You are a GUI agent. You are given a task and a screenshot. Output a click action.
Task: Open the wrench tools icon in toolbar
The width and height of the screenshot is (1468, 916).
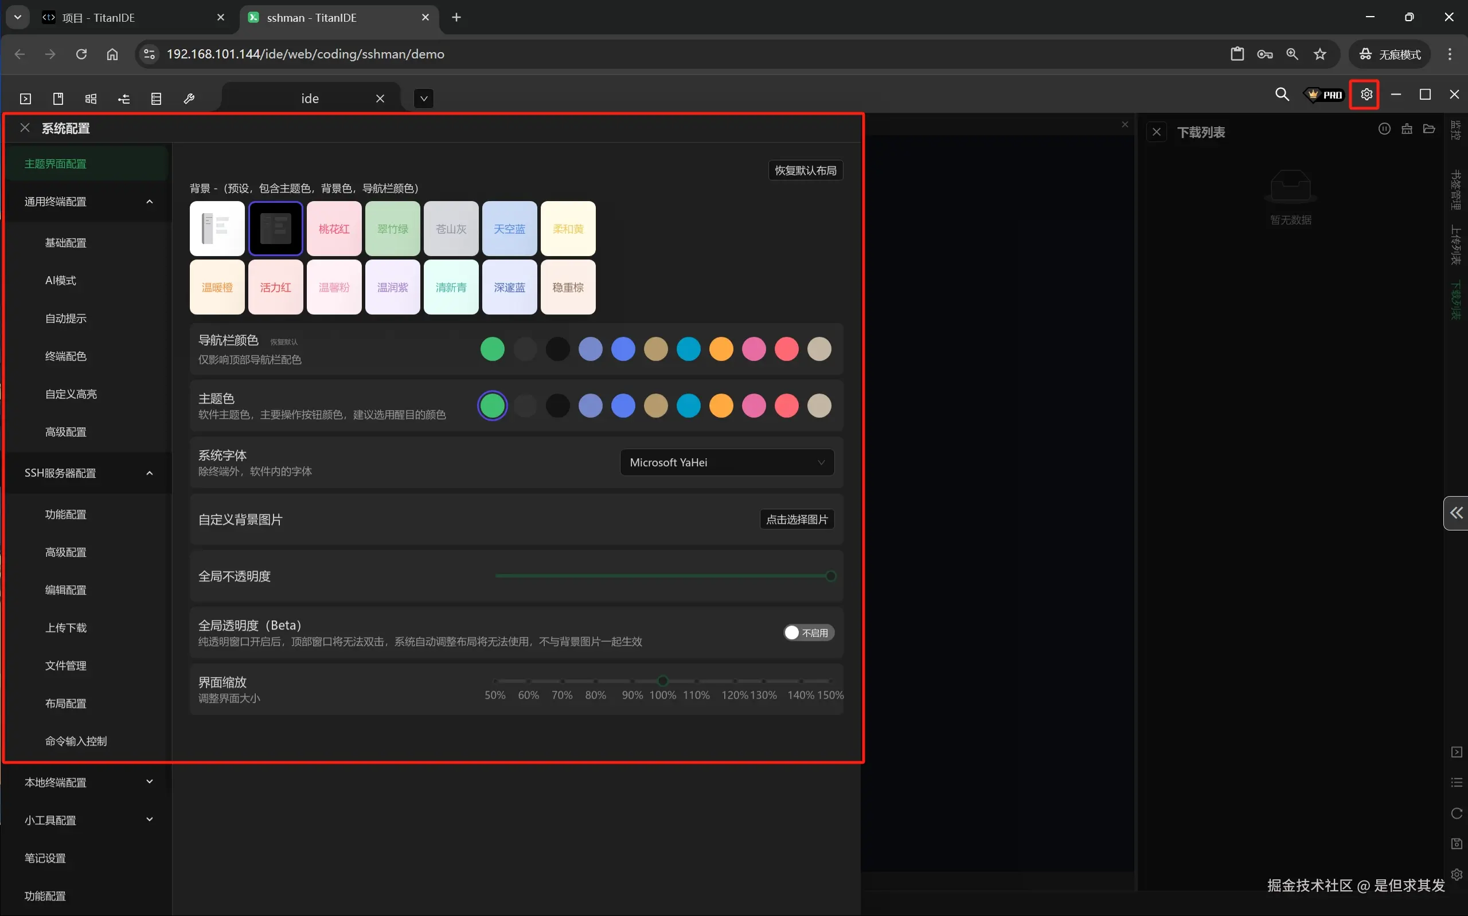click(x=189, y=99)
